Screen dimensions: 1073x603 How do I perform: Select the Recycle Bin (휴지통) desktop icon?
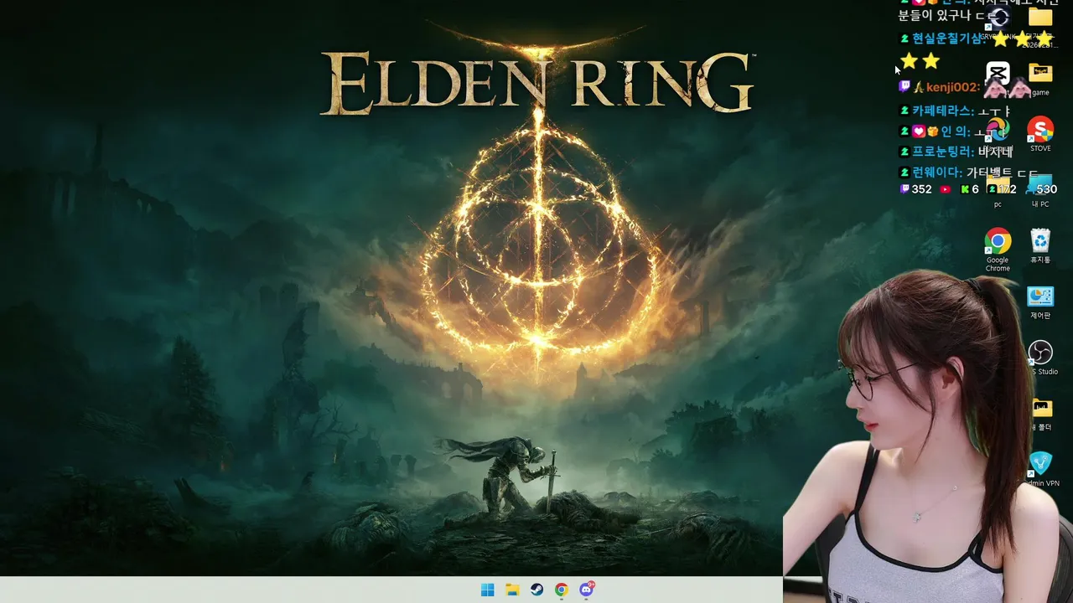pyautogui.click(x=1040, y=246)
